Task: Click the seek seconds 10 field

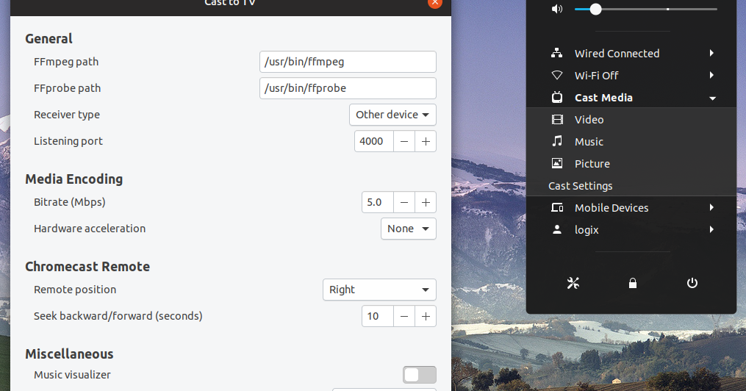Action: [378, 316]
